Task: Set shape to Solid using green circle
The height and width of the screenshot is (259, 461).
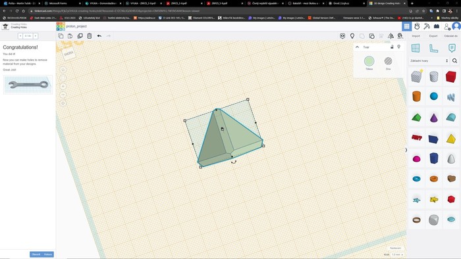Action: [x=369, y=61]
